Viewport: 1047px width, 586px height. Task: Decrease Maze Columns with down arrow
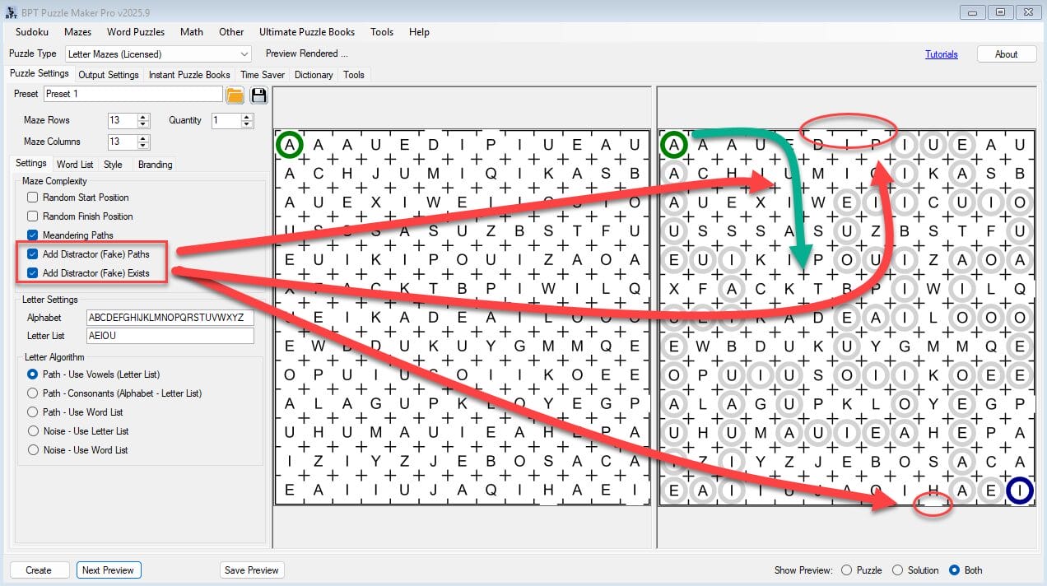145,146
